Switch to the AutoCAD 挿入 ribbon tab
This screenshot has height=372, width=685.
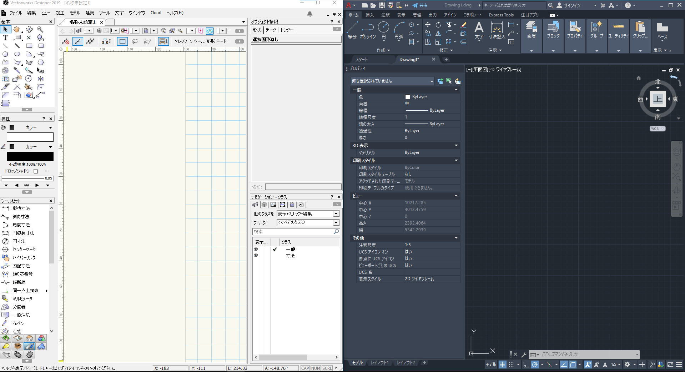coord(369,15)
